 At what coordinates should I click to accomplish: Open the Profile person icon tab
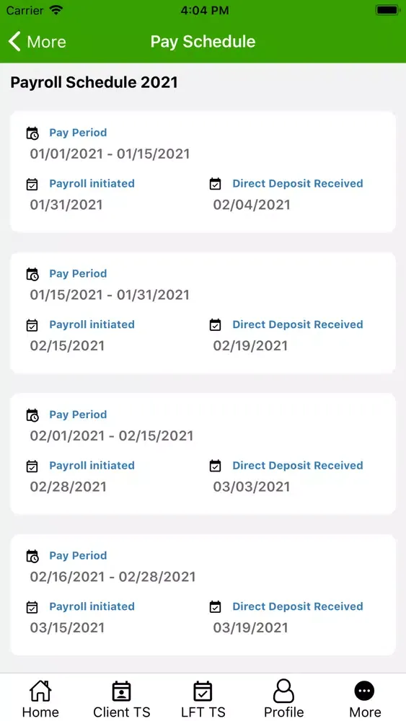(283, 690)
